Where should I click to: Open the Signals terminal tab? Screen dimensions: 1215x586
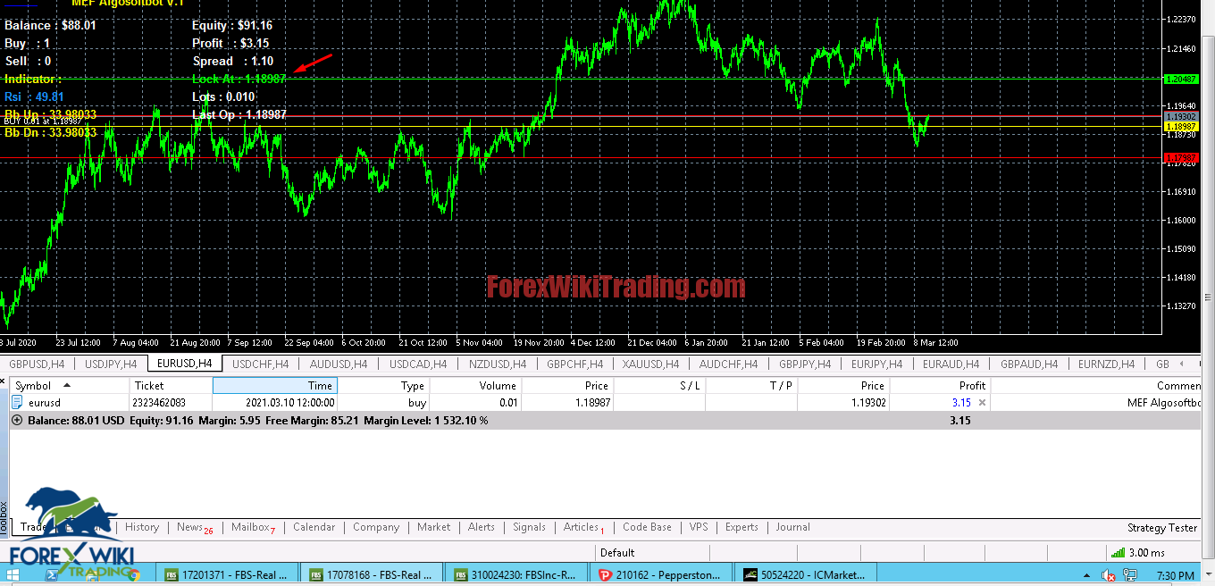[x=529, y=527]
